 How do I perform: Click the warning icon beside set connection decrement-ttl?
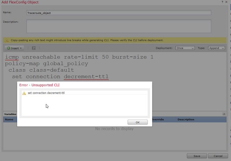tap(24, 93)
